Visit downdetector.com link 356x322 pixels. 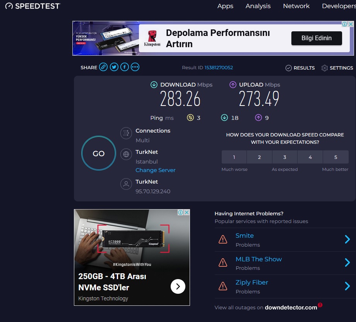coord(291,307)
